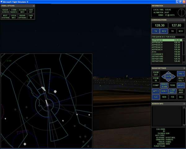Close the Communications panel

point(184,20)
